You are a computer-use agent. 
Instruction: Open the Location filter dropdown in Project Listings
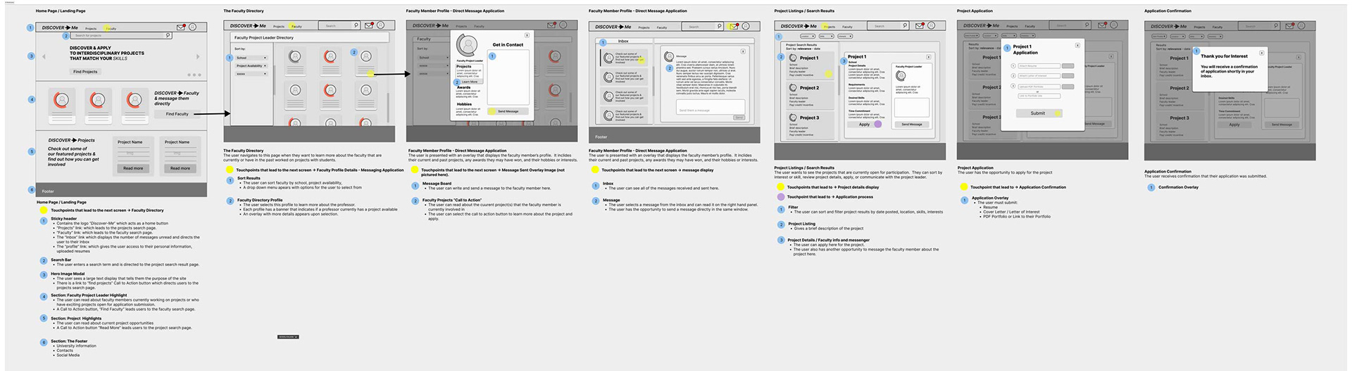pyautogui.click(x=808, y=36)
